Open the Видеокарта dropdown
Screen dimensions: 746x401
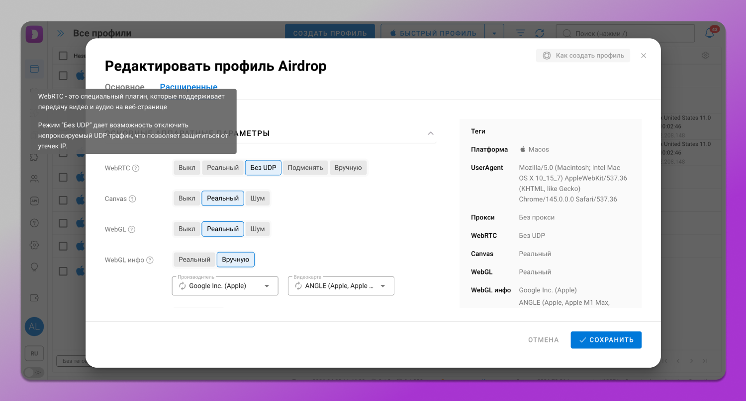(383, 286)
